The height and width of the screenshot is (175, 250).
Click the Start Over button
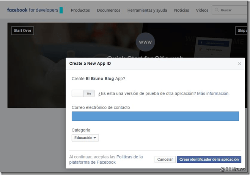pos(22,31)
